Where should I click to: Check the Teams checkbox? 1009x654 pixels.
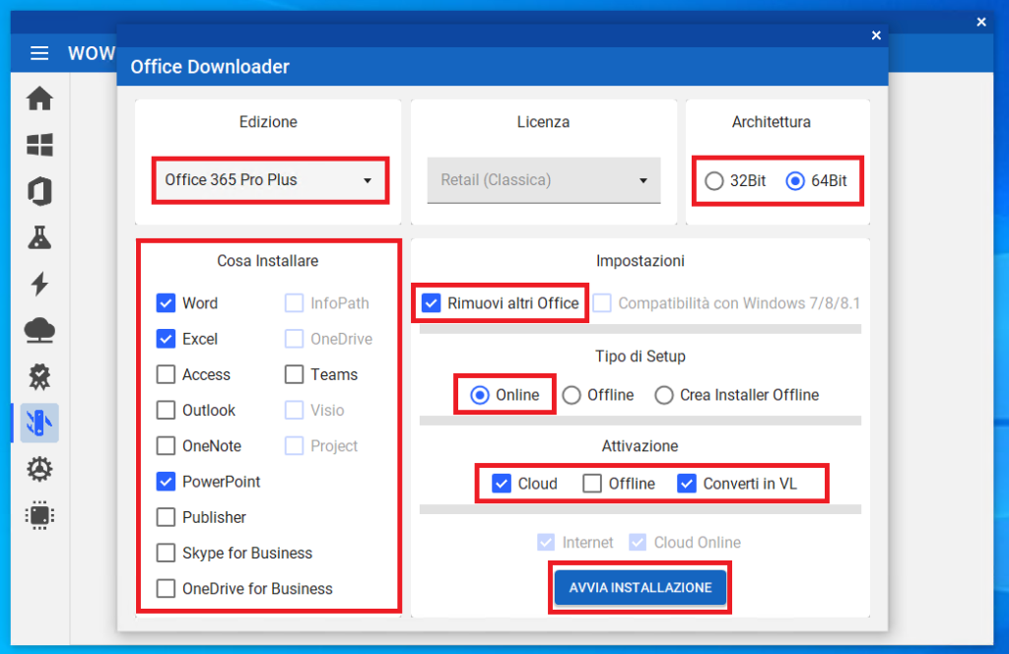click(x=294, y=374)
